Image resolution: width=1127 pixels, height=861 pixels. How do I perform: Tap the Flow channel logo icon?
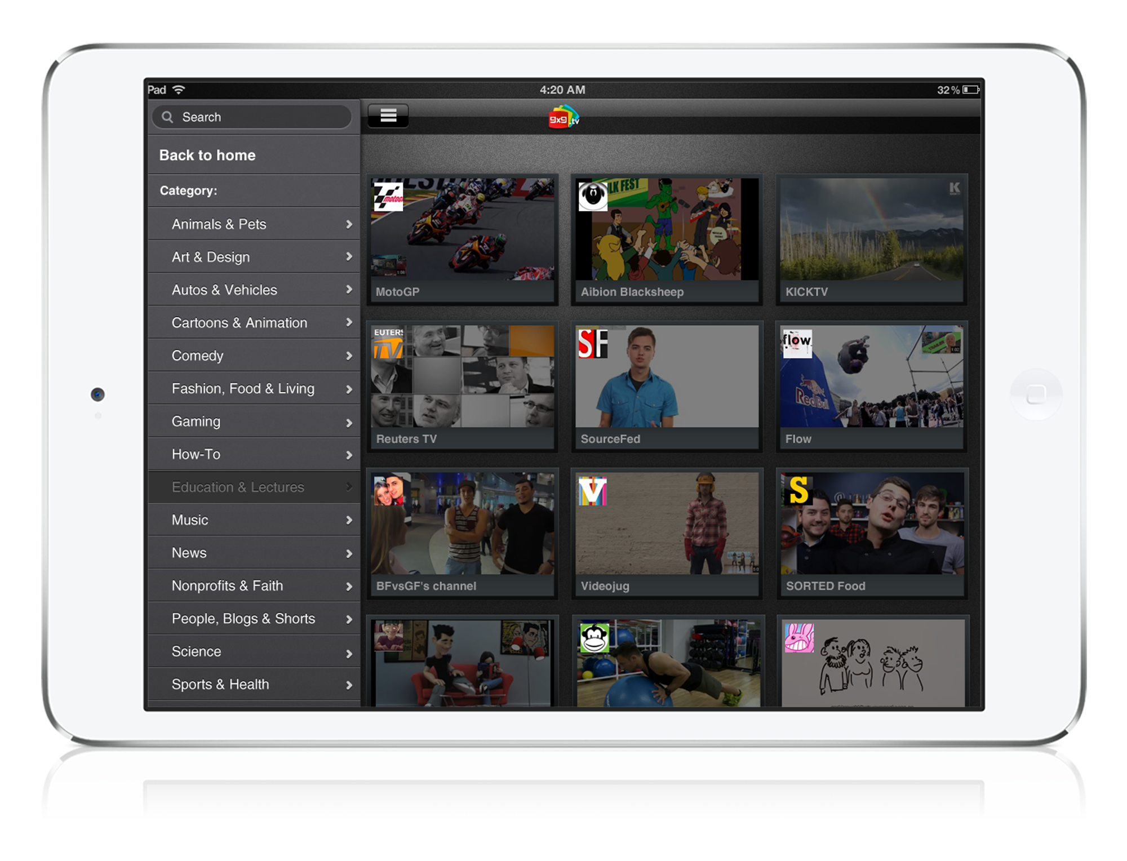[x=797, y=343]
